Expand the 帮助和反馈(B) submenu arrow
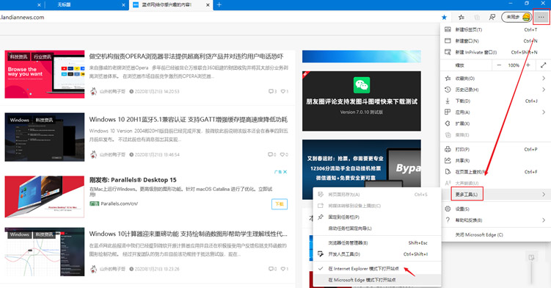The image size is (551, 288). tap(544, 220)
